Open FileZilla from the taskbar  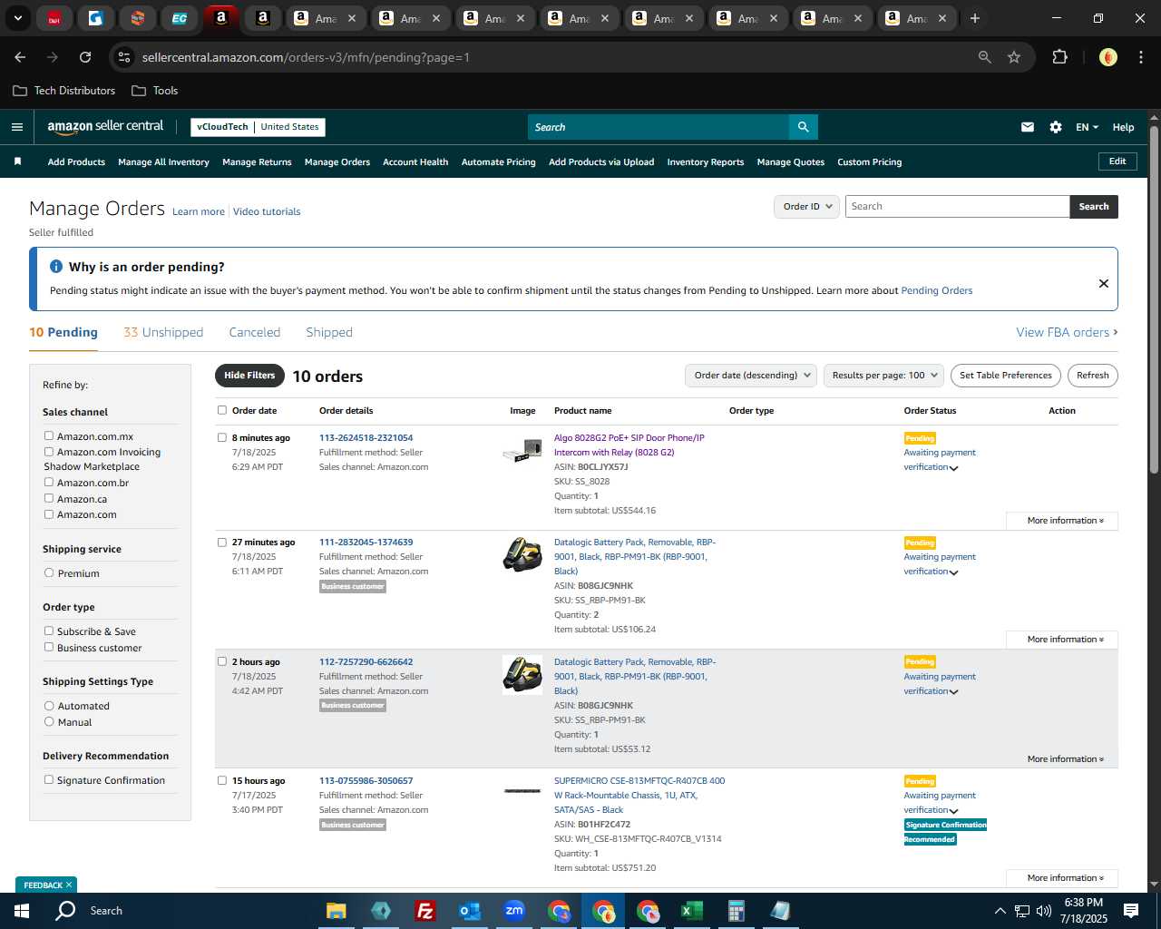point(424,911)
